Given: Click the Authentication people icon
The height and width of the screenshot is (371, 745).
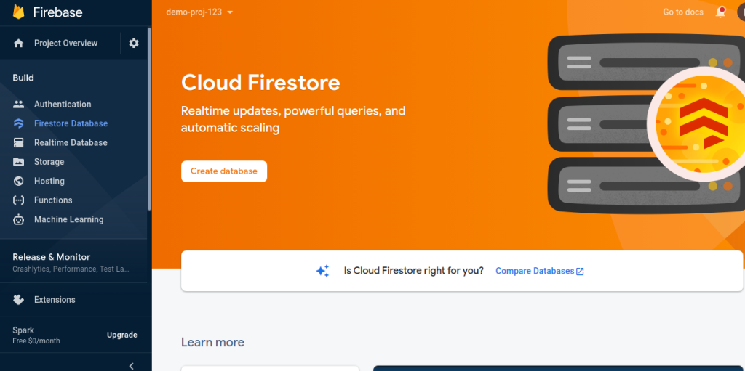Looking at the screenshot, I should pyautogui.click(x=18, y=105).
